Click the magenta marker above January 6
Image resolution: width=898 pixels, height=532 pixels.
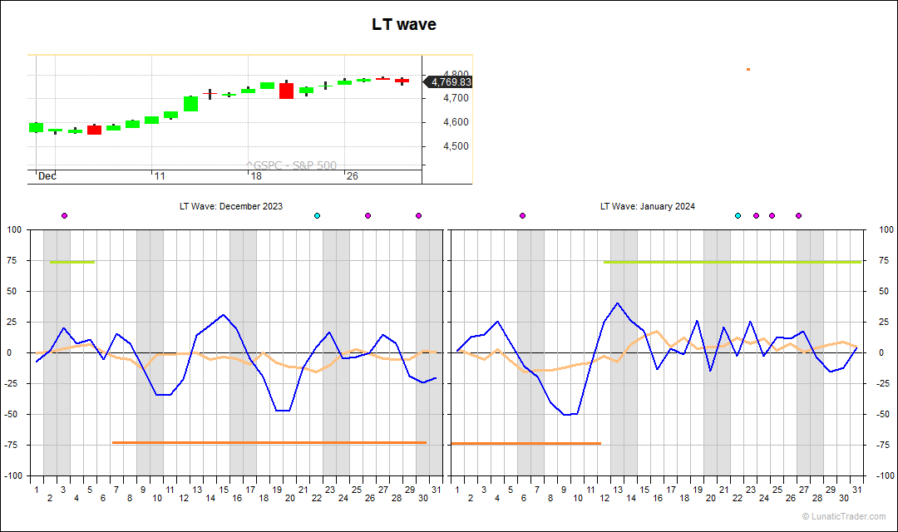point(521,214)
